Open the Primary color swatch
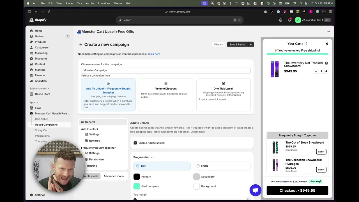The image size is (359, 202). (x=137, y=177)
